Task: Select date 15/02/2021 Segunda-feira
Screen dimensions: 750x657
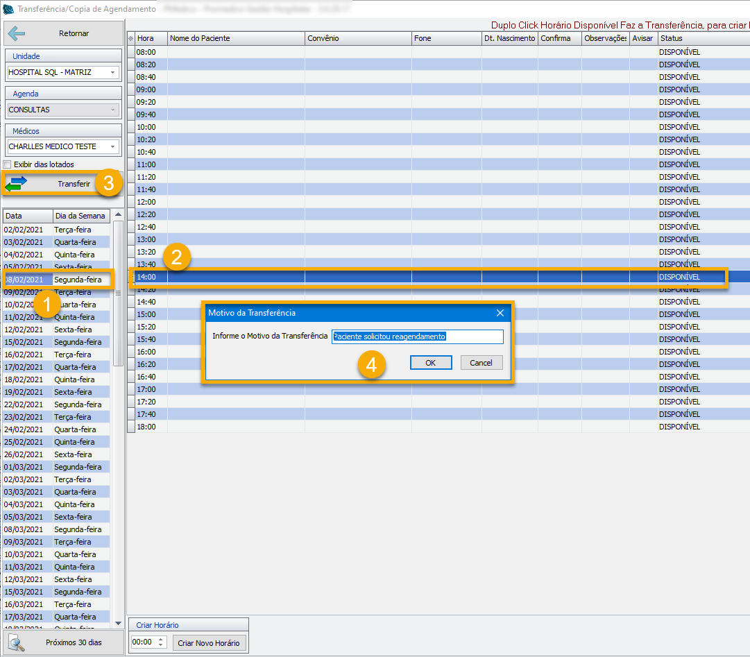Action: (x=56, y=342)
